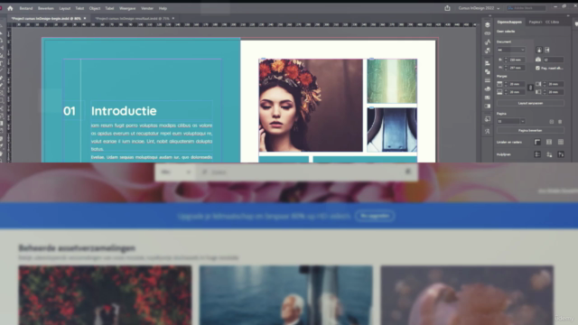
Task: Click the '01' chapter number text
Action: click(70, 111)
